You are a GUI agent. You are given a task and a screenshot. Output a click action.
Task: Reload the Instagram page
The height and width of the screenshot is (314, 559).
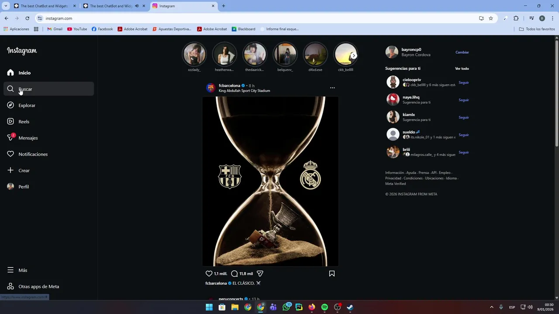pyautogui.click(x=27, y=18)
